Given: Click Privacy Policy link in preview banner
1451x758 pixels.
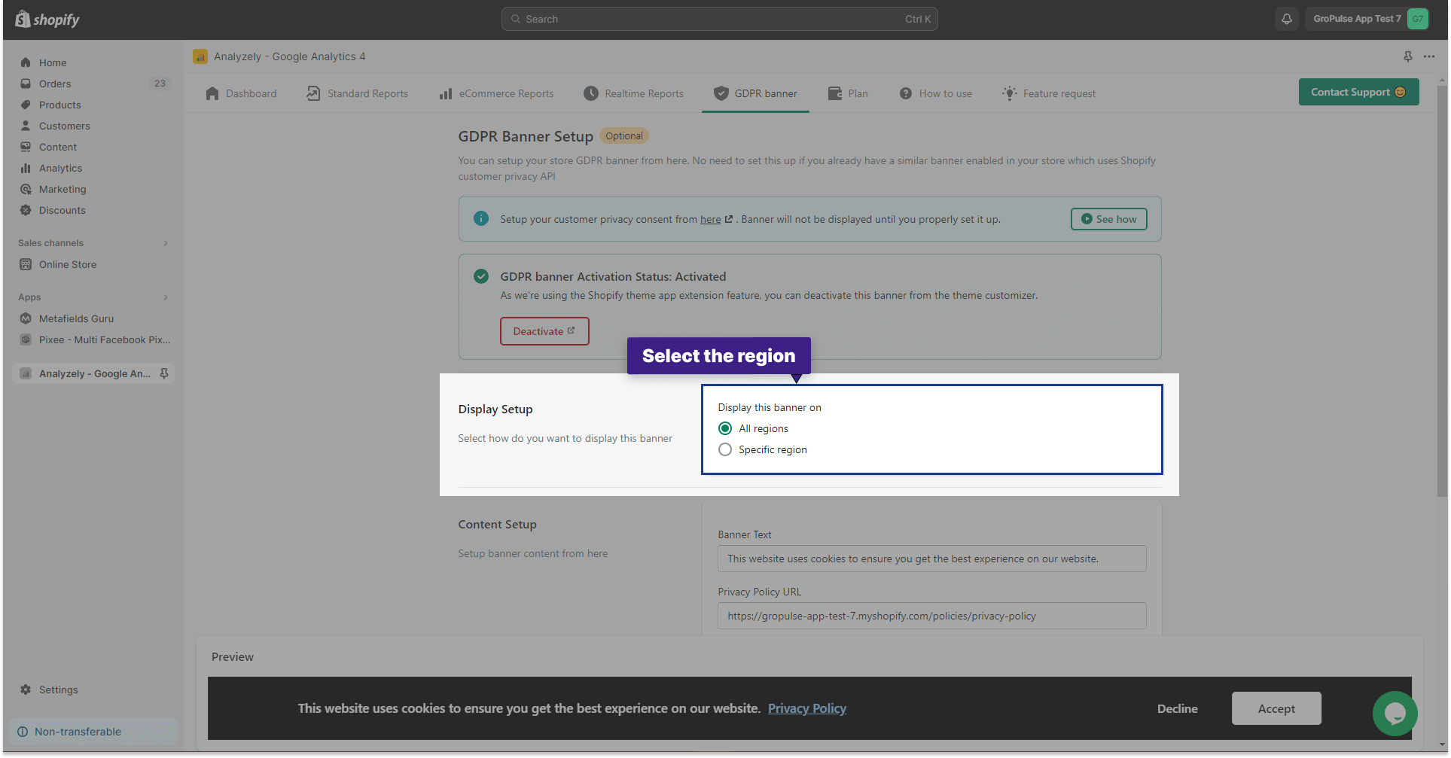Looking at the screenshot, I should 807,708.
